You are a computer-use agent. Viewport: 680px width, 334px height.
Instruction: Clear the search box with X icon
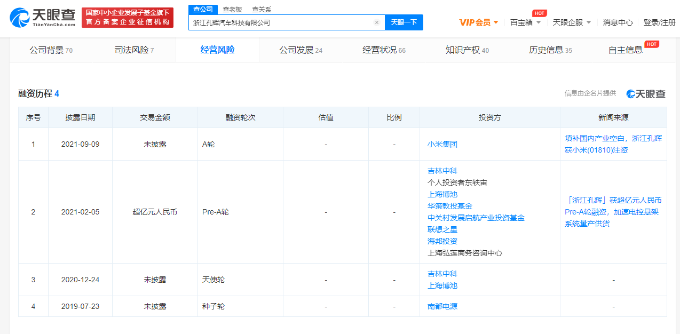pyautogui.click(x=376, y=22)
